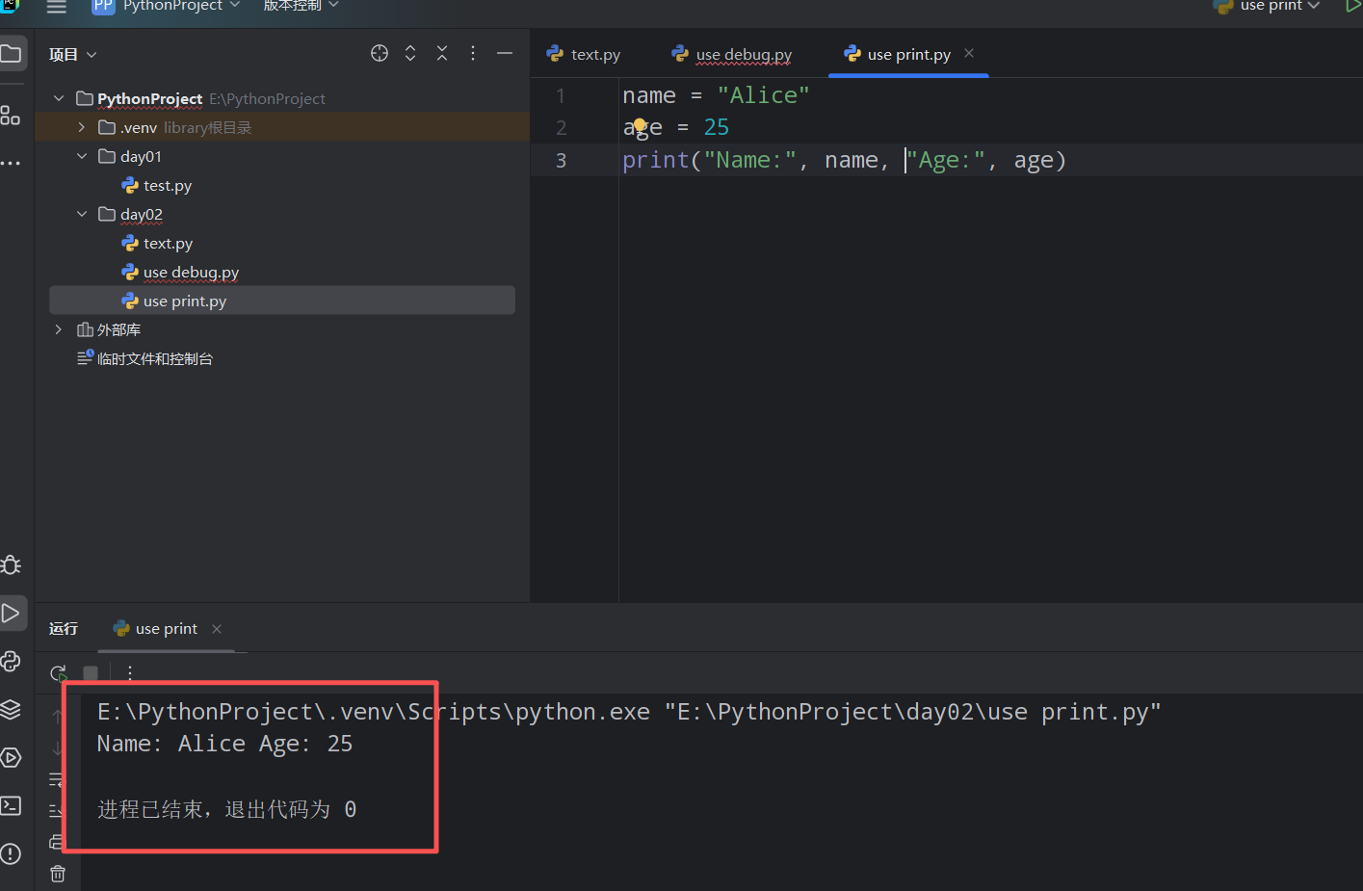Open the version control dropdown
1363x891 pixels.
301,6
